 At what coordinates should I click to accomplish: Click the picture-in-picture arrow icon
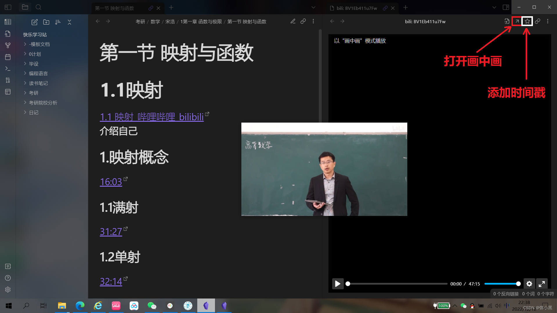(517, 21)
